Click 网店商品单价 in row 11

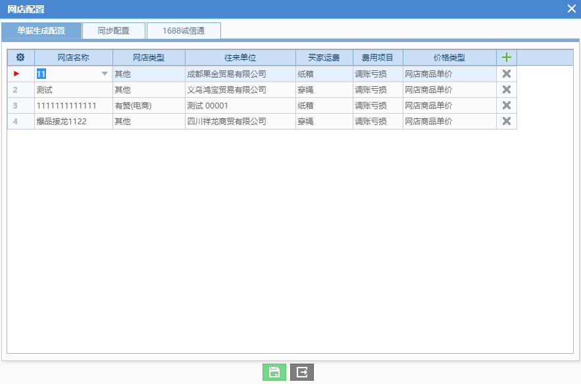tap(449, 74)
